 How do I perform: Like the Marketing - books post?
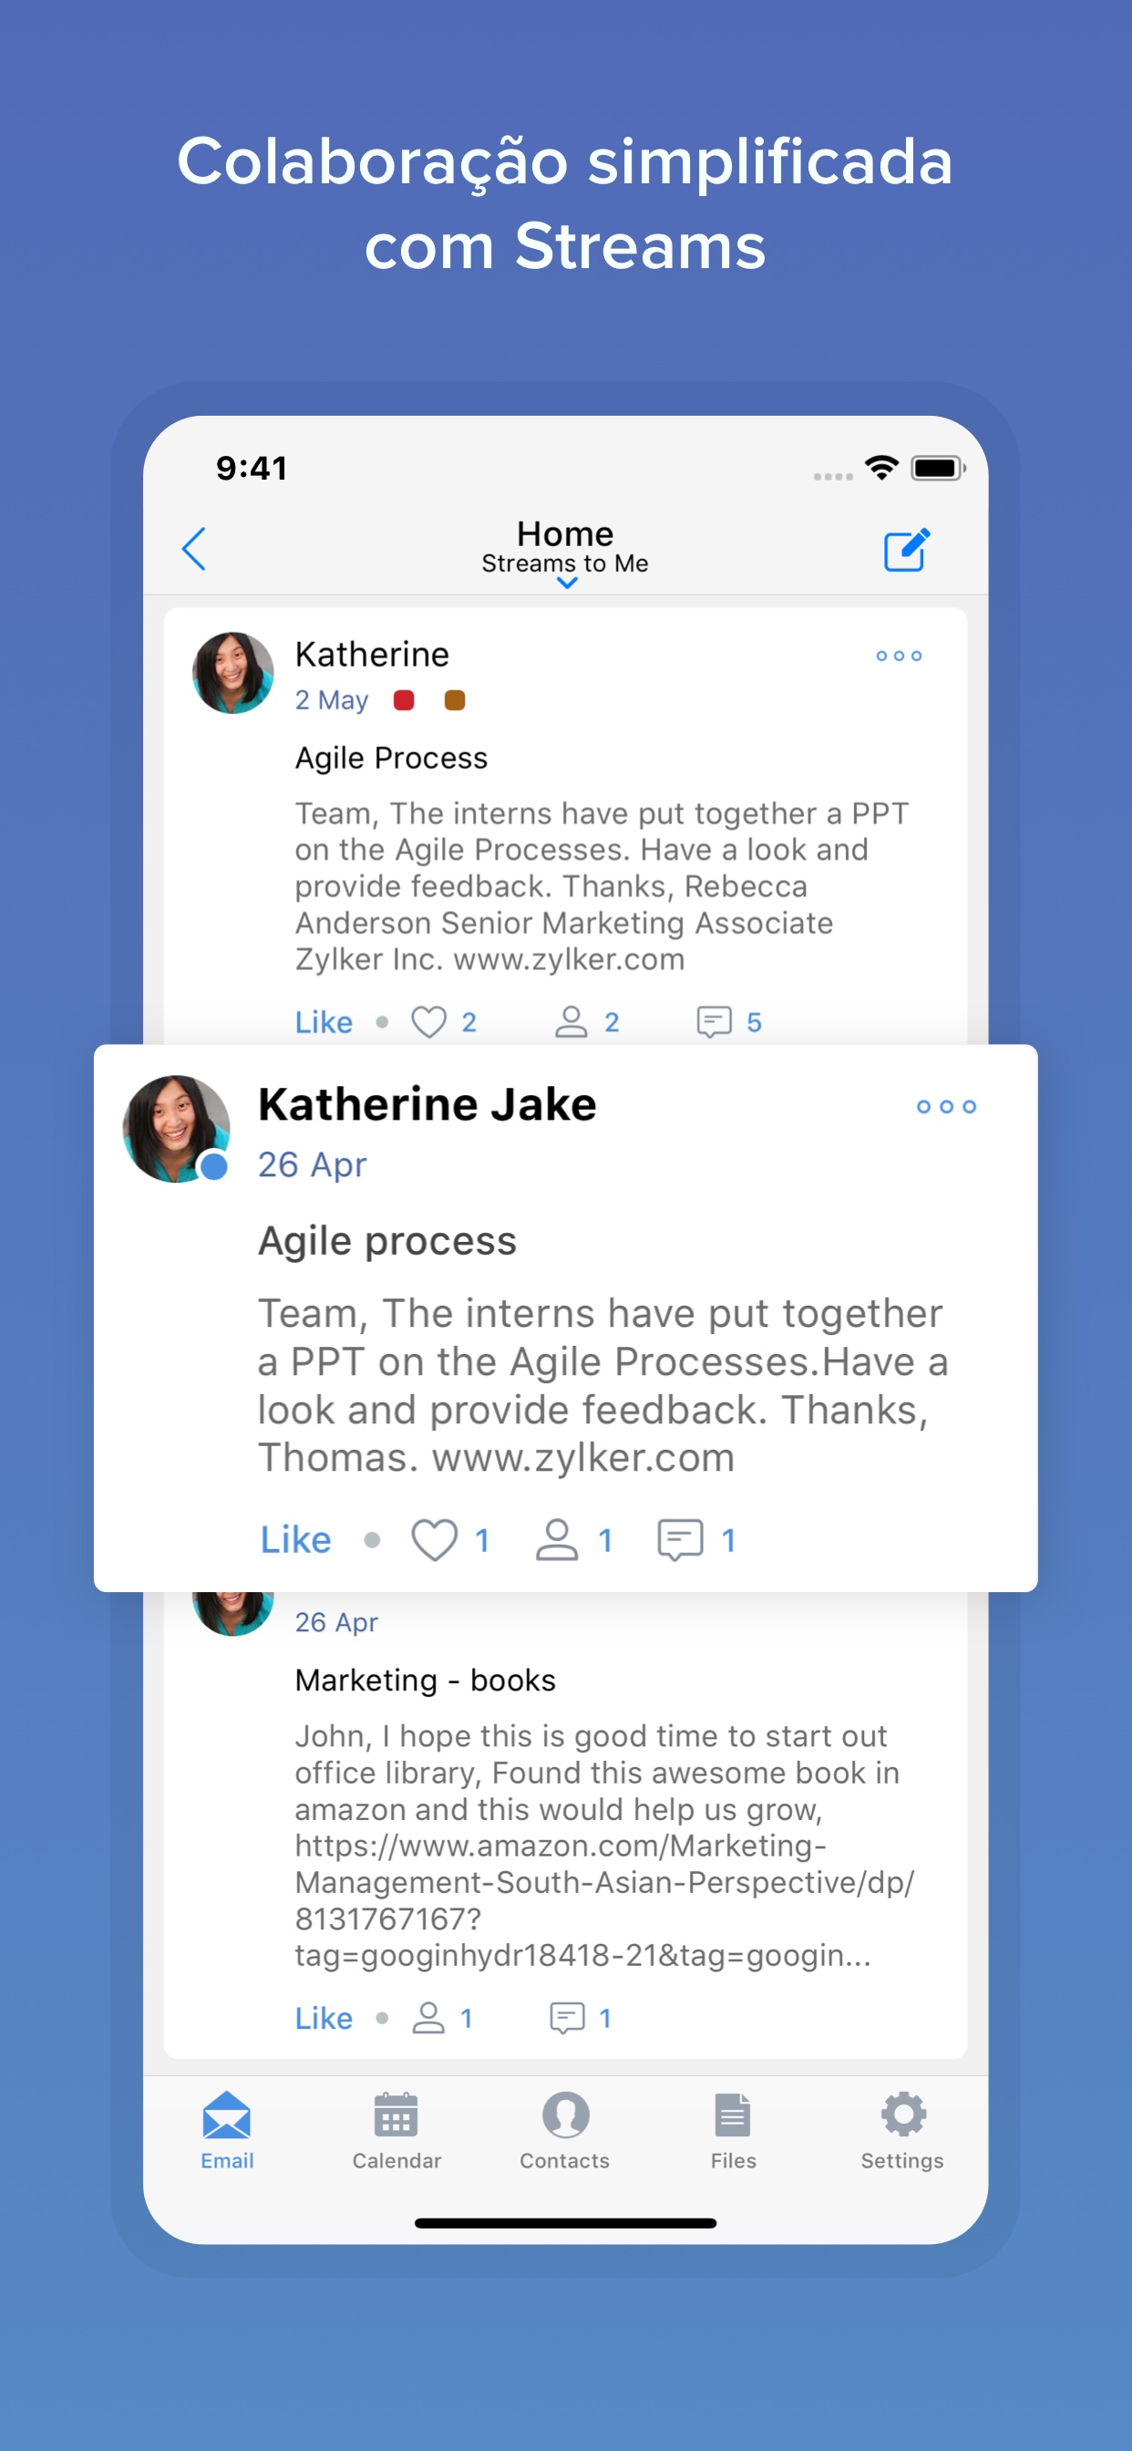[x=324, y=2017]
